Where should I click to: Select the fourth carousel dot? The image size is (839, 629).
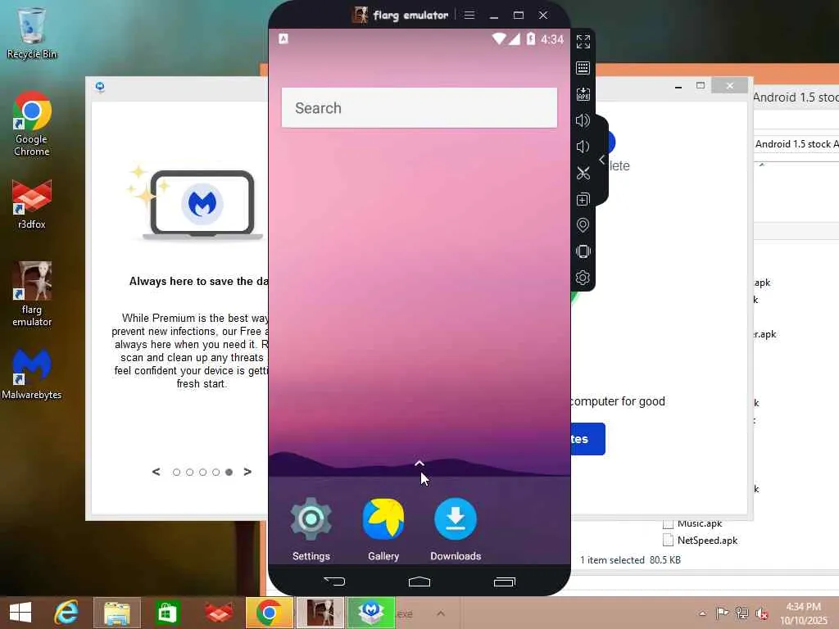point(215,473)
